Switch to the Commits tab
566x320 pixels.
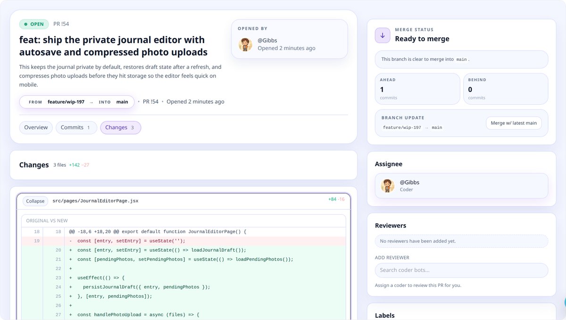coord(76,127)
